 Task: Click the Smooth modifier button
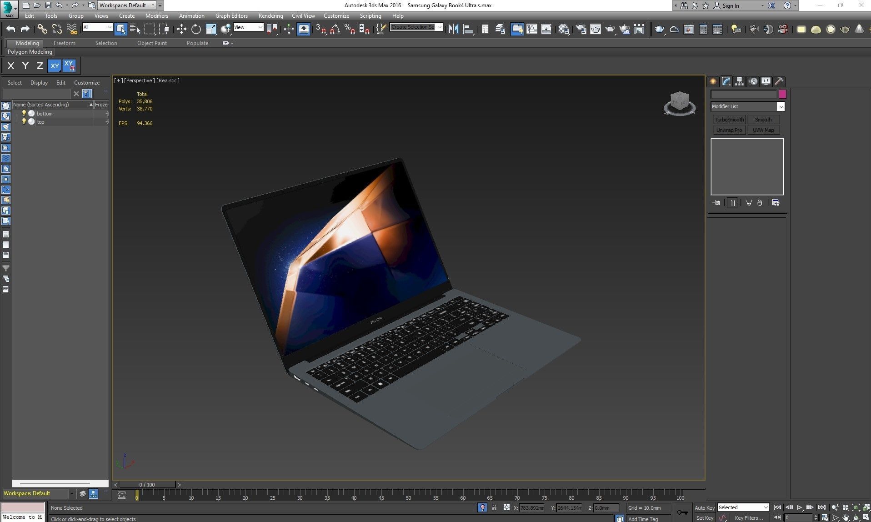763,120
